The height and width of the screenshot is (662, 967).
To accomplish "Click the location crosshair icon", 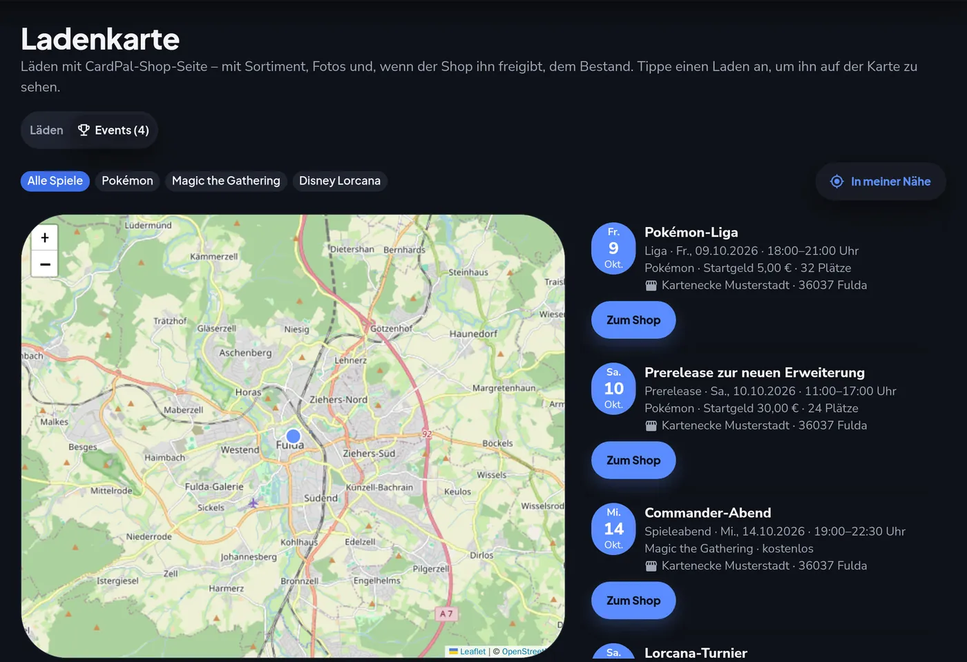I will pos(836,182).
